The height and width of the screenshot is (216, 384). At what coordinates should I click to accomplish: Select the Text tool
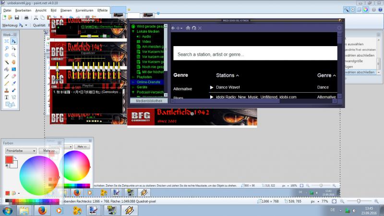click(7, 97)
